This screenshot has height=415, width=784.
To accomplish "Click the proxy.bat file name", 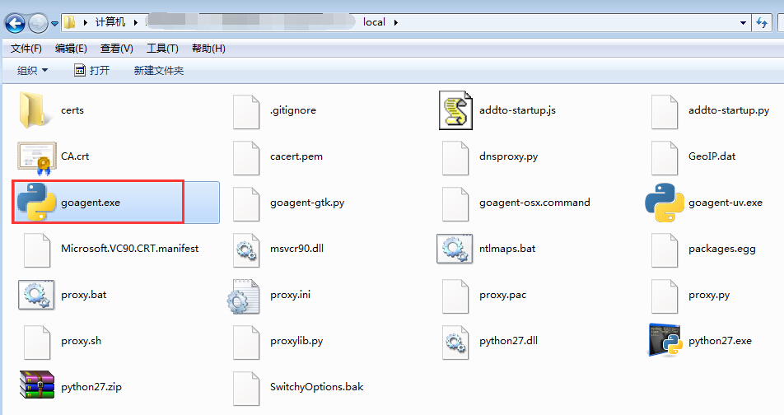I will (x=83, y=295).
